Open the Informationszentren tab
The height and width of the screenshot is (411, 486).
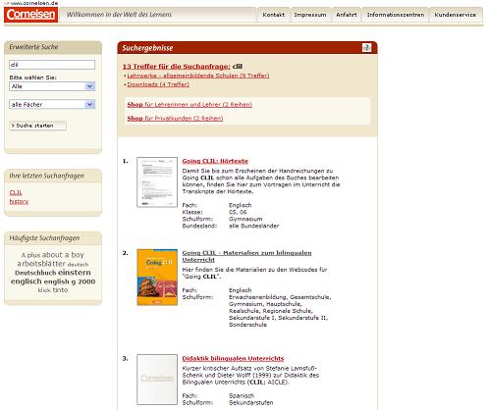point(396,15)
